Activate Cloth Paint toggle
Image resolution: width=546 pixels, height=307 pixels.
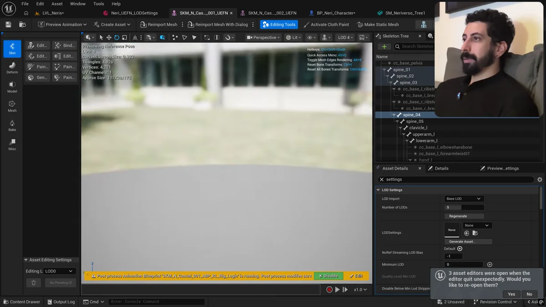326,25
